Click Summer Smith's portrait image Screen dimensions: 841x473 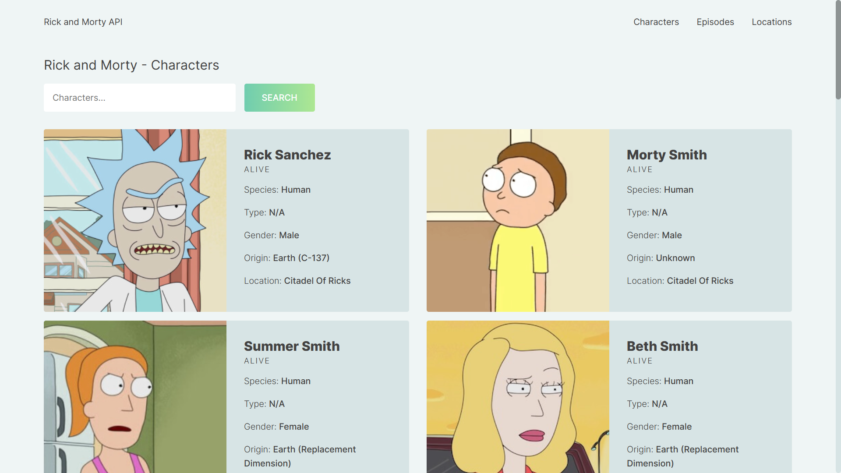point(135,396)
